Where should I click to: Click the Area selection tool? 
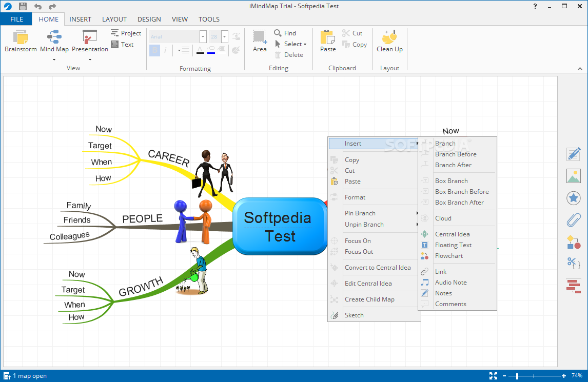coord(260,41)
